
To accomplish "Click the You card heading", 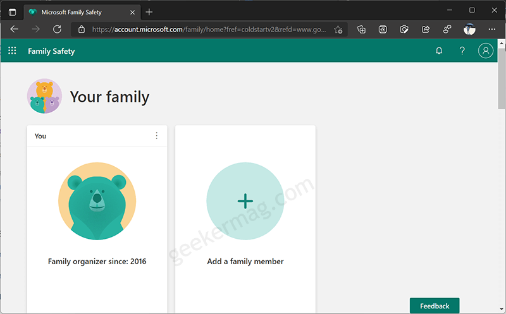I will [40, 136].
